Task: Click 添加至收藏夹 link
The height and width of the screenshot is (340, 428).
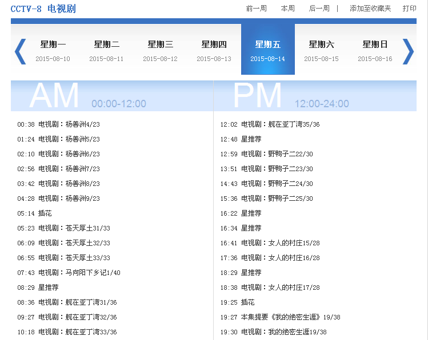Action: (370, 9)
